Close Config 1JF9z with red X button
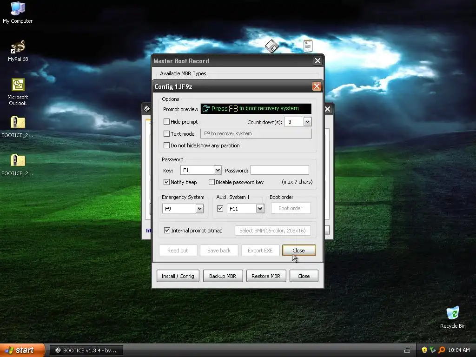This screenshot has width=476, height=357. [x=317, y=86]
